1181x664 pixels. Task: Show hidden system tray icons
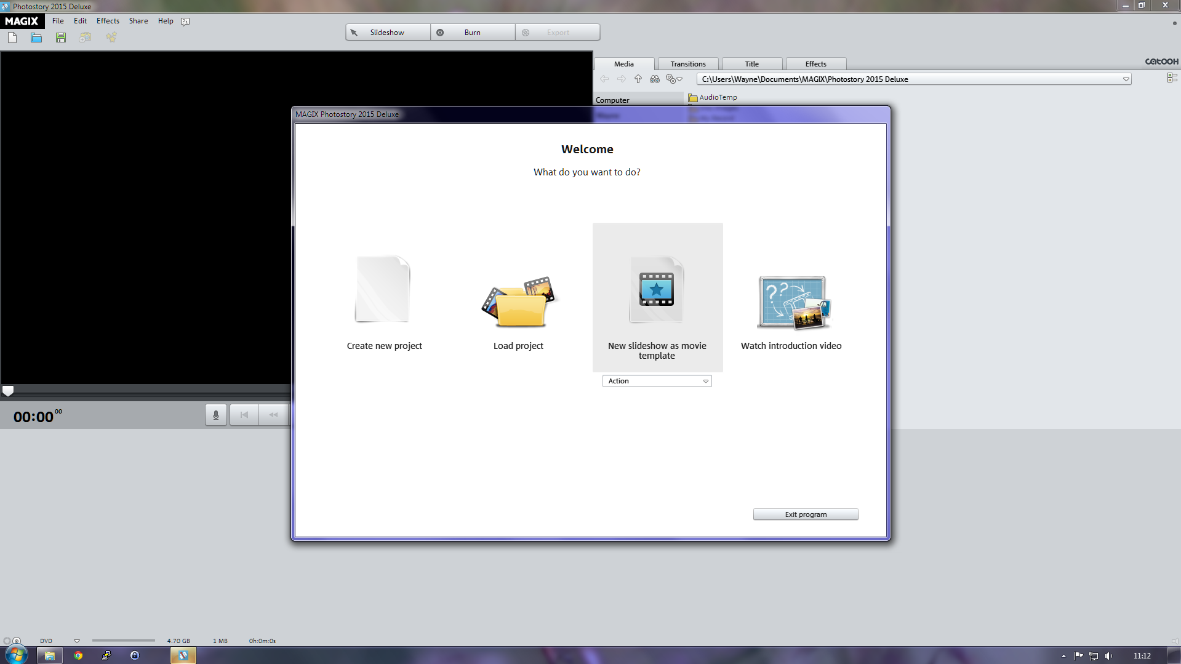coord(1063,656)
